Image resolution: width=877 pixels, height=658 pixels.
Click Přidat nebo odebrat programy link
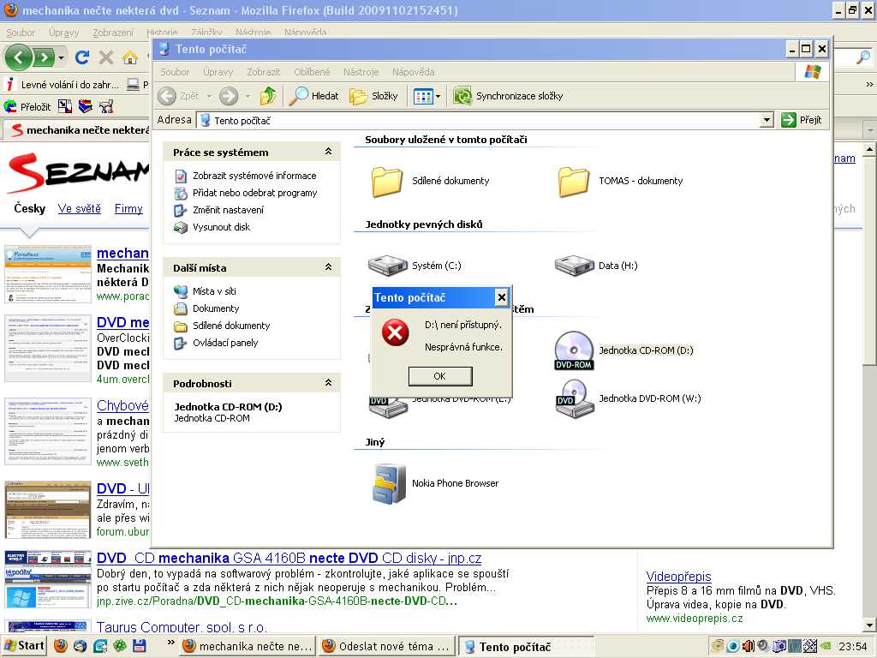pyautogui.click(x=254, y=193)
